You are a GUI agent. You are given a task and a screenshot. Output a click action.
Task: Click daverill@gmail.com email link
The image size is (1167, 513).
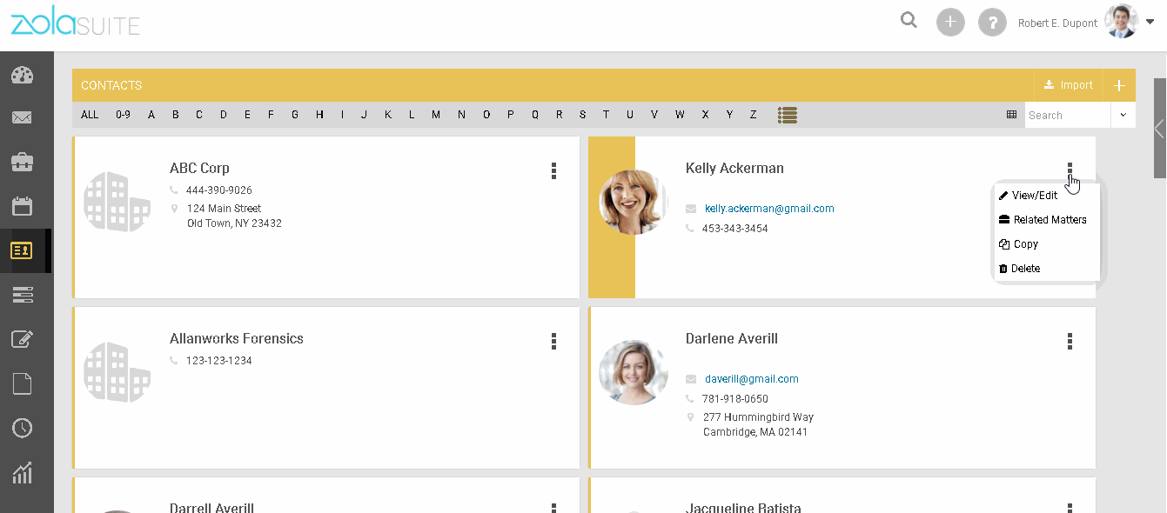pyautogui.click(x=752, y=379)
